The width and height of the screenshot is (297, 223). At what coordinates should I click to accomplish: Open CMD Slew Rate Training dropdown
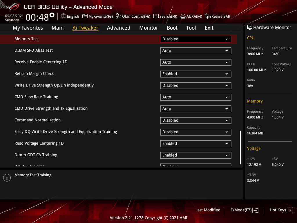click(x=196, y=97)
